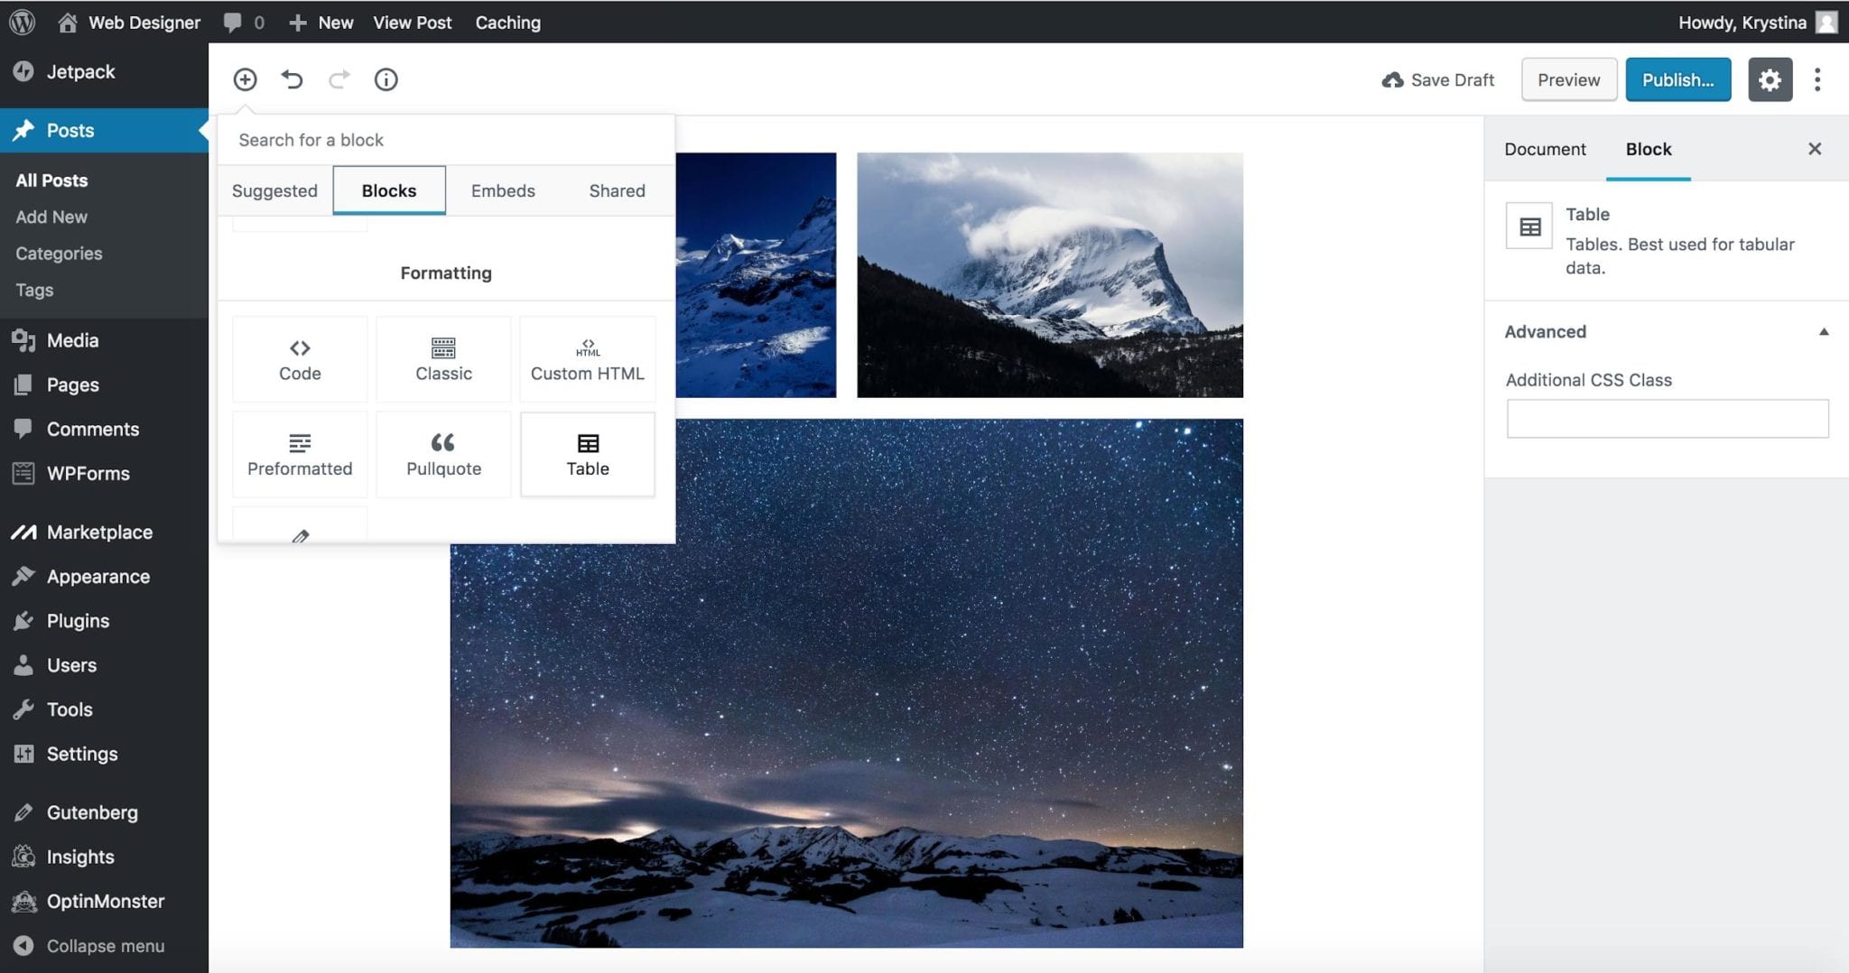Choose the Code block
Screen dimensions: 1849x973
coord(300,359)
